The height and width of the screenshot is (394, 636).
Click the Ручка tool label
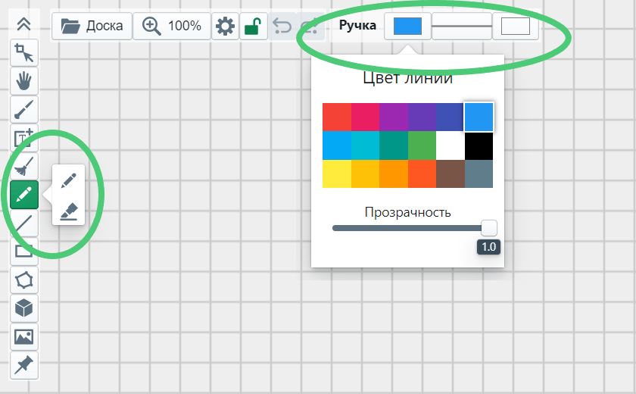point(357,25)
